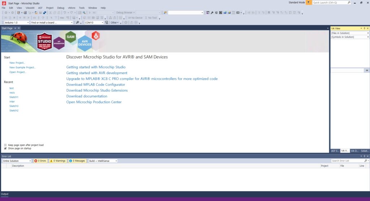Open the serial monitor icon next to COM10
Screen dimensions: 370x201
(x=107, y=22)
